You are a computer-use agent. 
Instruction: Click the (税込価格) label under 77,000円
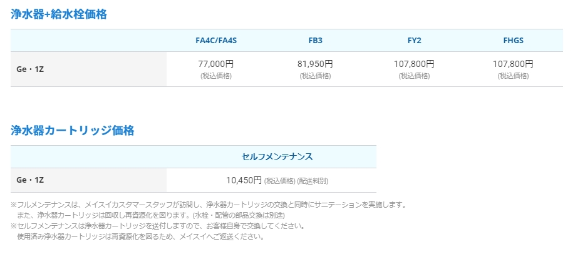click(216, 76)
